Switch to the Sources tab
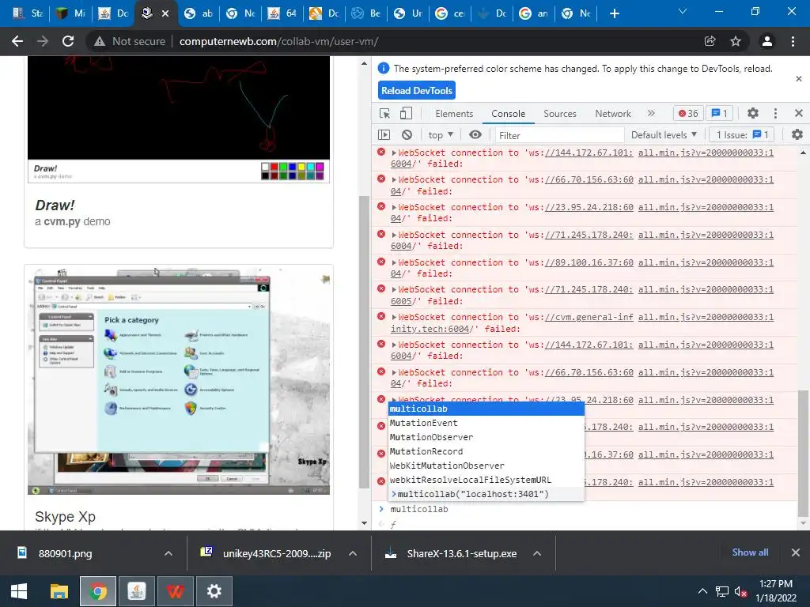810x607 pixels. tap(559, 114)
